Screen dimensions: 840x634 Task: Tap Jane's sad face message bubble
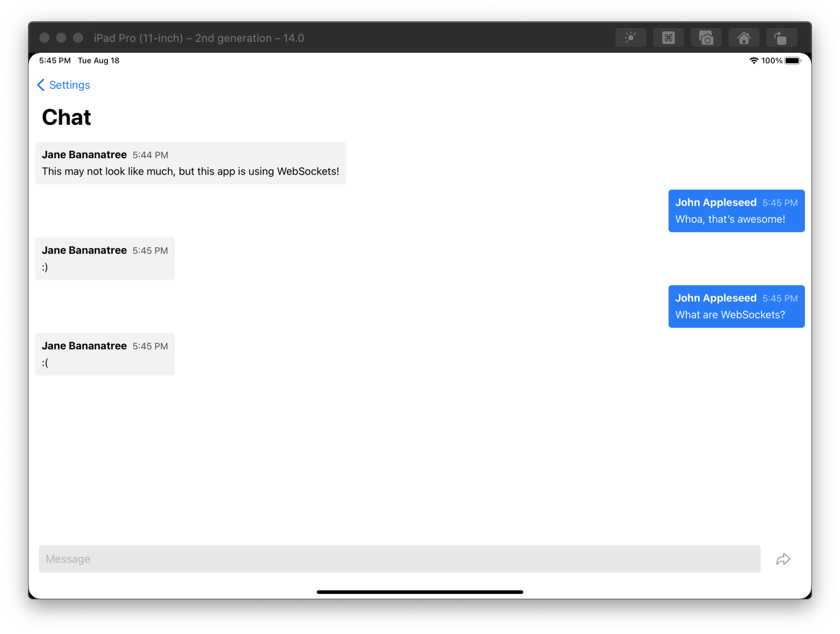point(105,354)
